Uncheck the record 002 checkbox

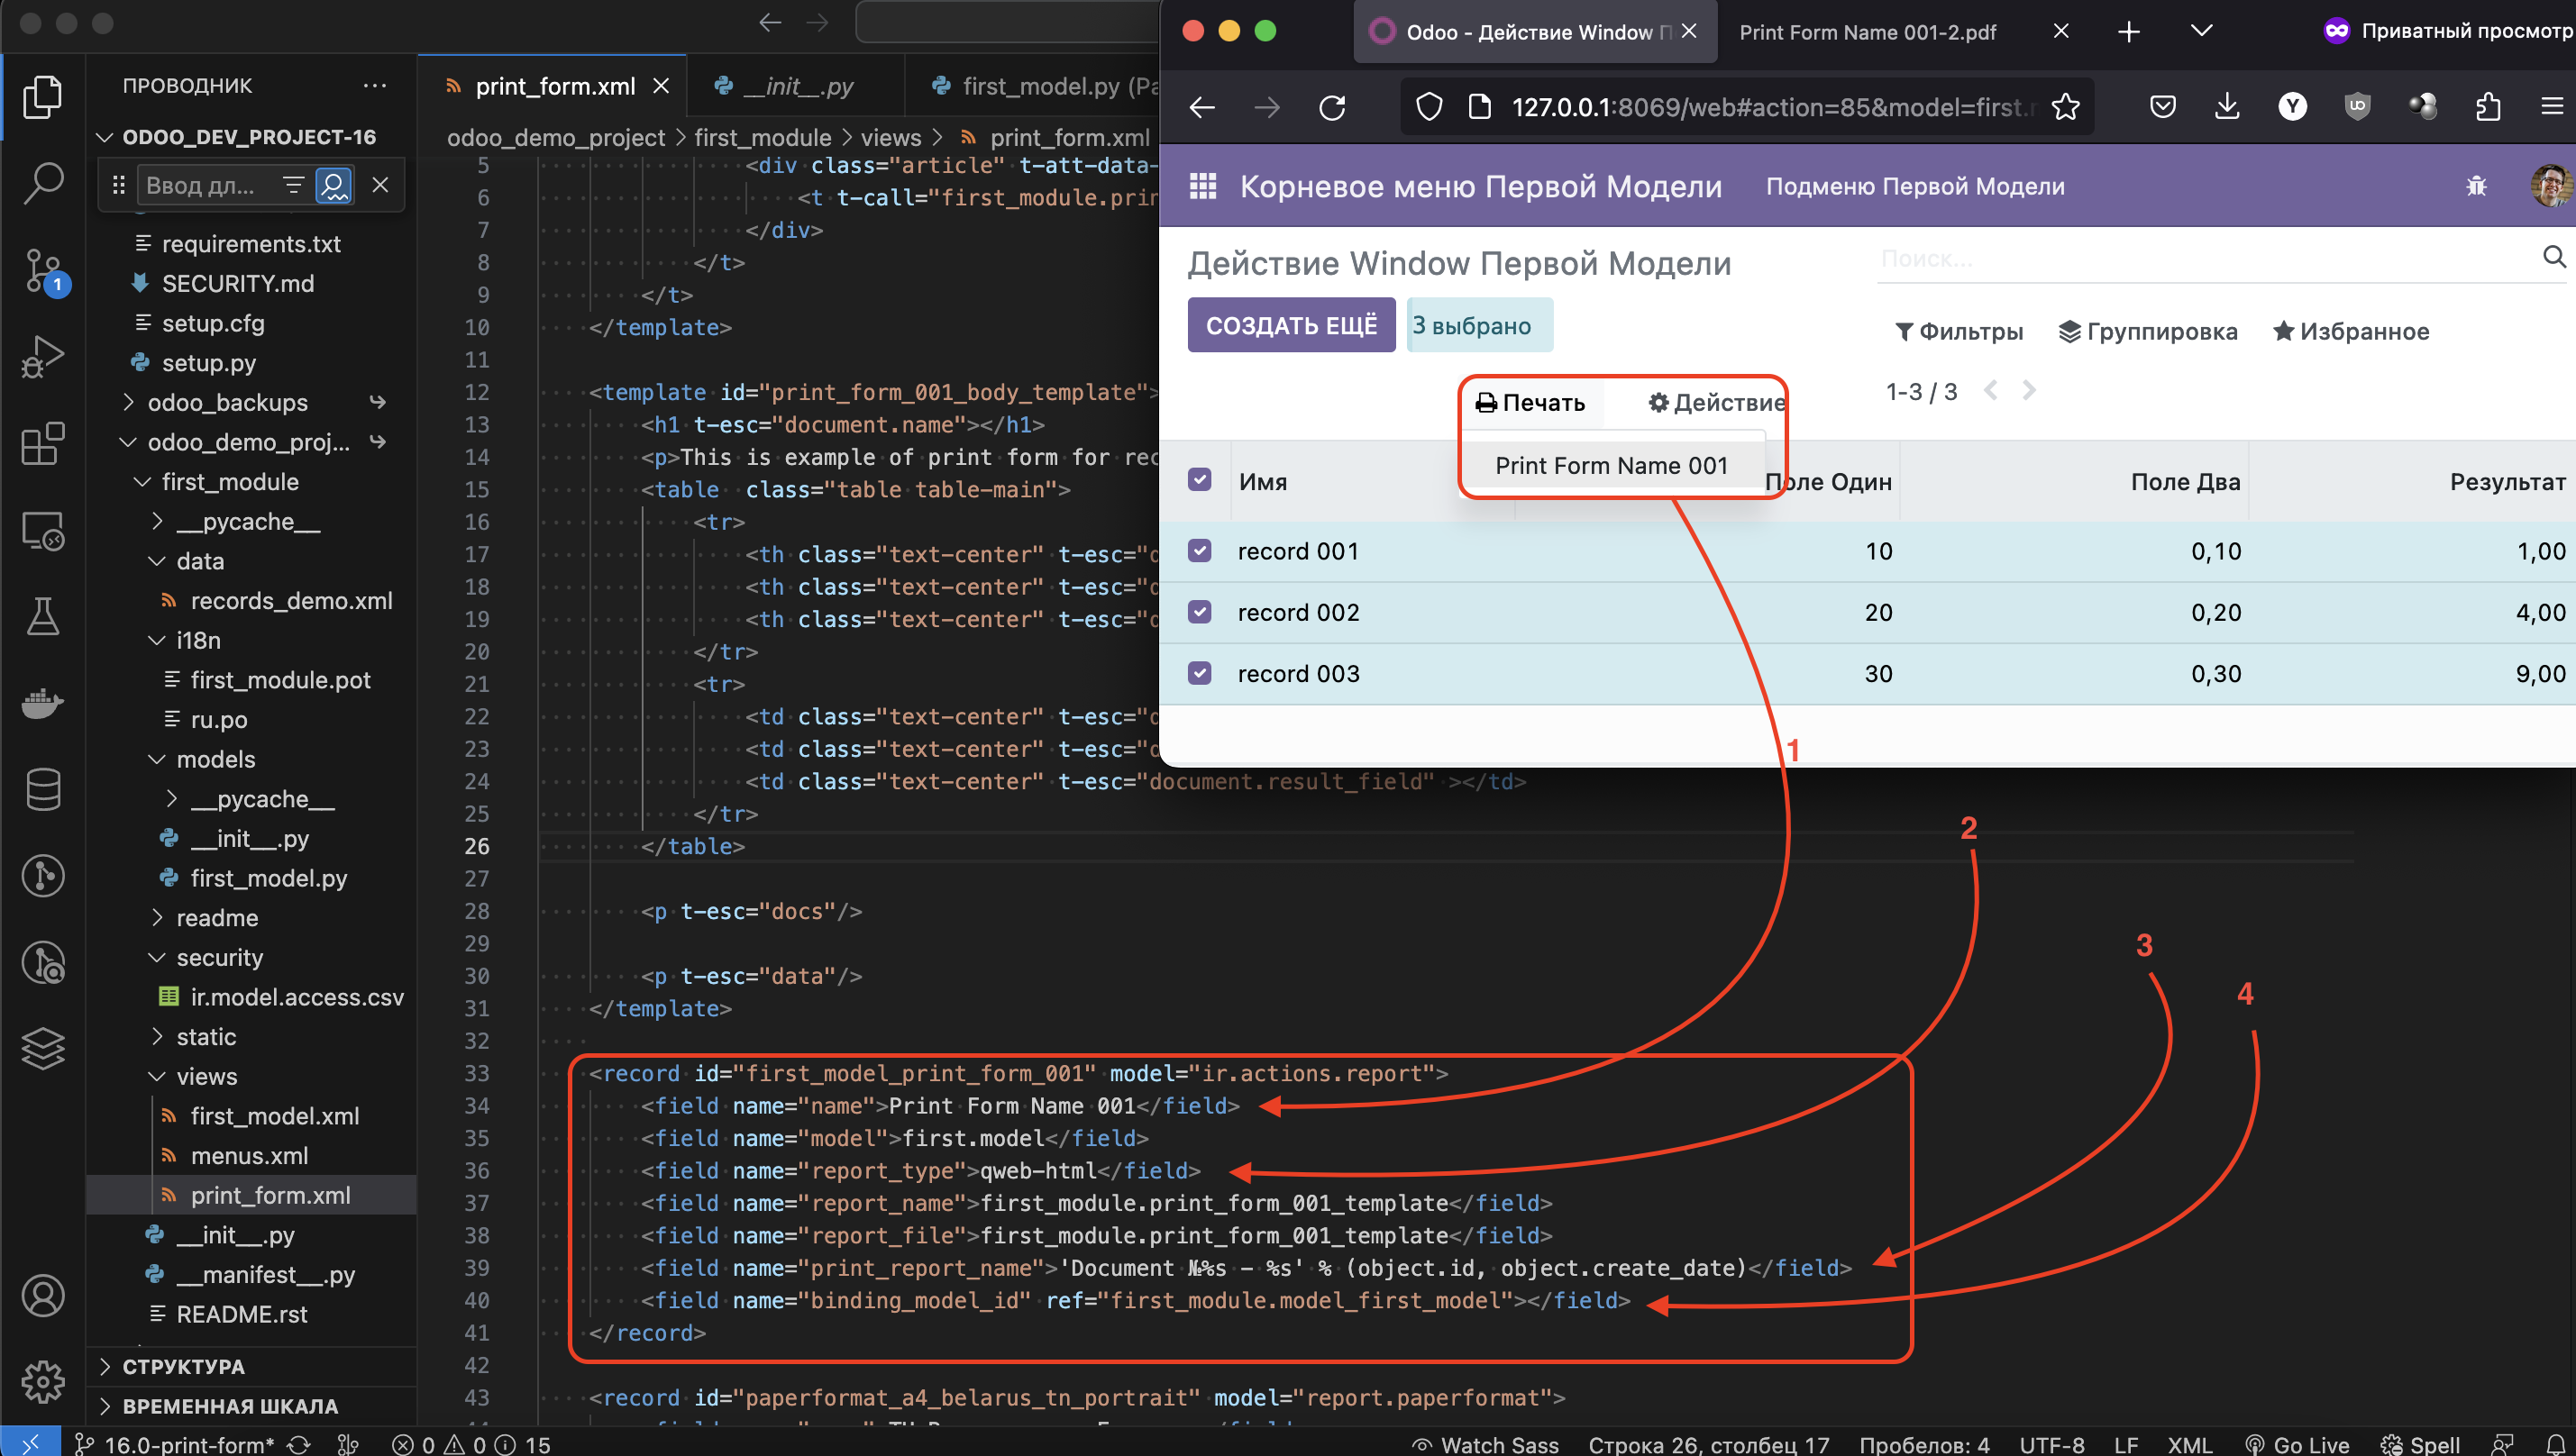click(x=1200, y=612)
